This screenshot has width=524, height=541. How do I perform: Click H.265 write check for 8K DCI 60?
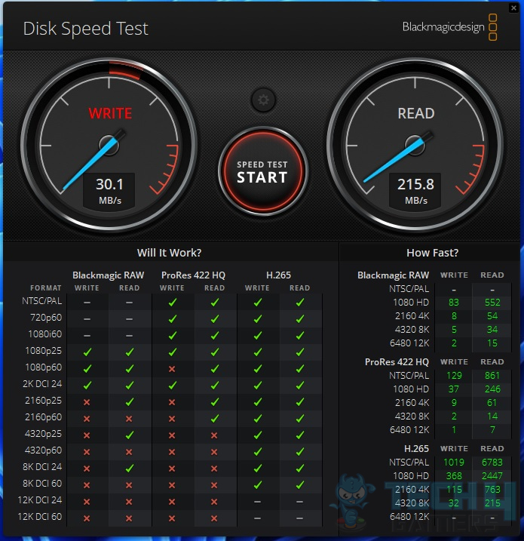click(257, 484)
